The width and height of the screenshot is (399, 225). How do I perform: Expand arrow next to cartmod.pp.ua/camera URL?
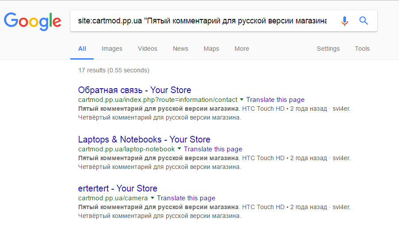[152, 198]
